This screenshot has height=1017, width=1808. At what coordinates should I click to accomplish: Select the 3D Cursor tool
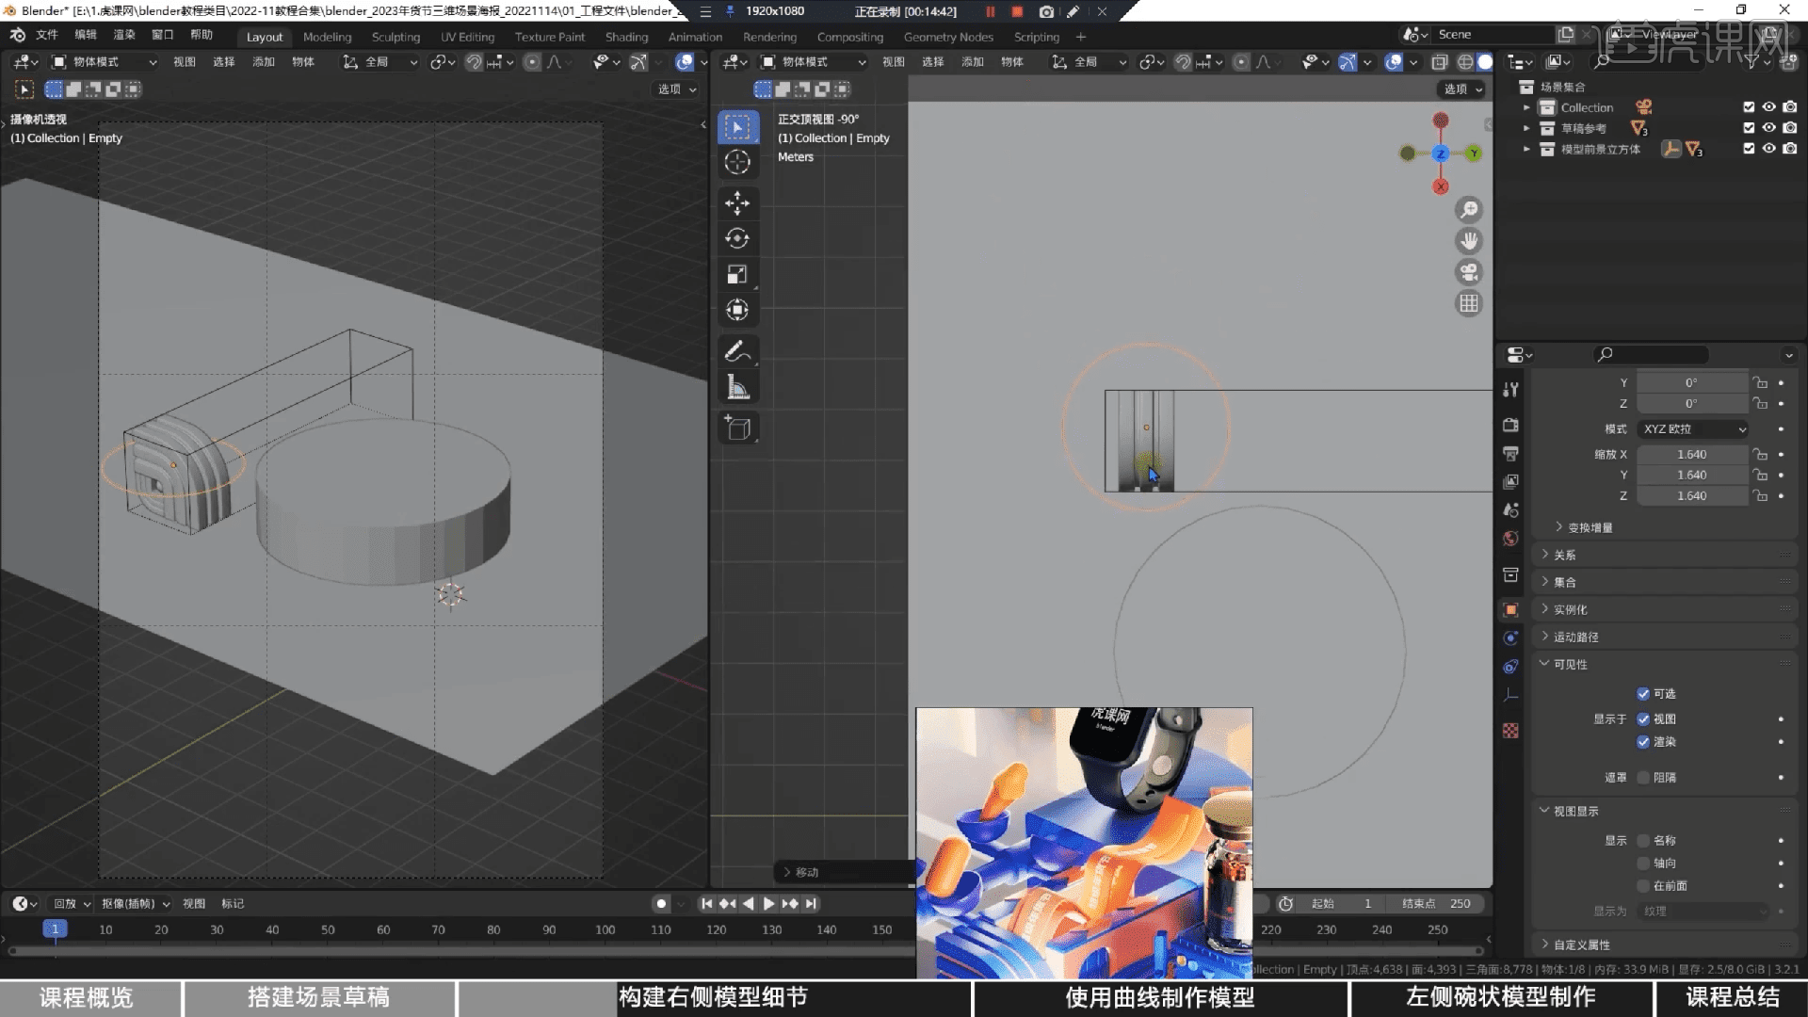point(738,162)
